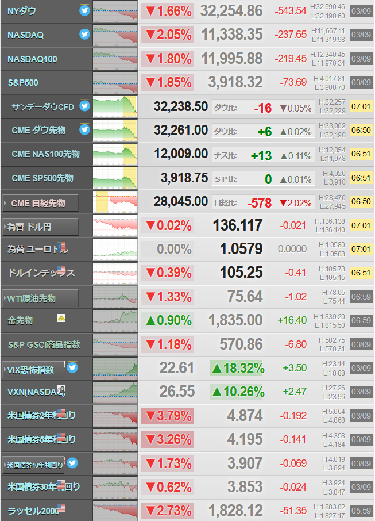Click the 05:59 timestamp on ラッセル2000 row

coord(361,511)
